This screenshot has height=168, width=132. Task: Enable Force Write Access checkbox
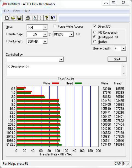click(54, 26)
